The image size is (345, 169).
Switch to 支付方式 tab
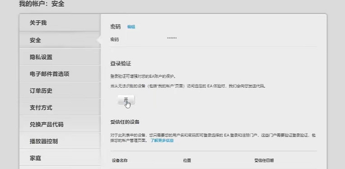[x=60, y=108]
